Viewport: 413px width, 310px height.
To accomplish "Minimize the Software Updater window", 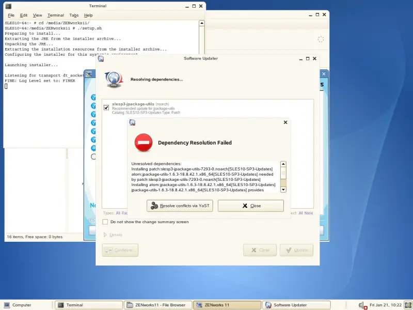I will click(x=300, y=59).
